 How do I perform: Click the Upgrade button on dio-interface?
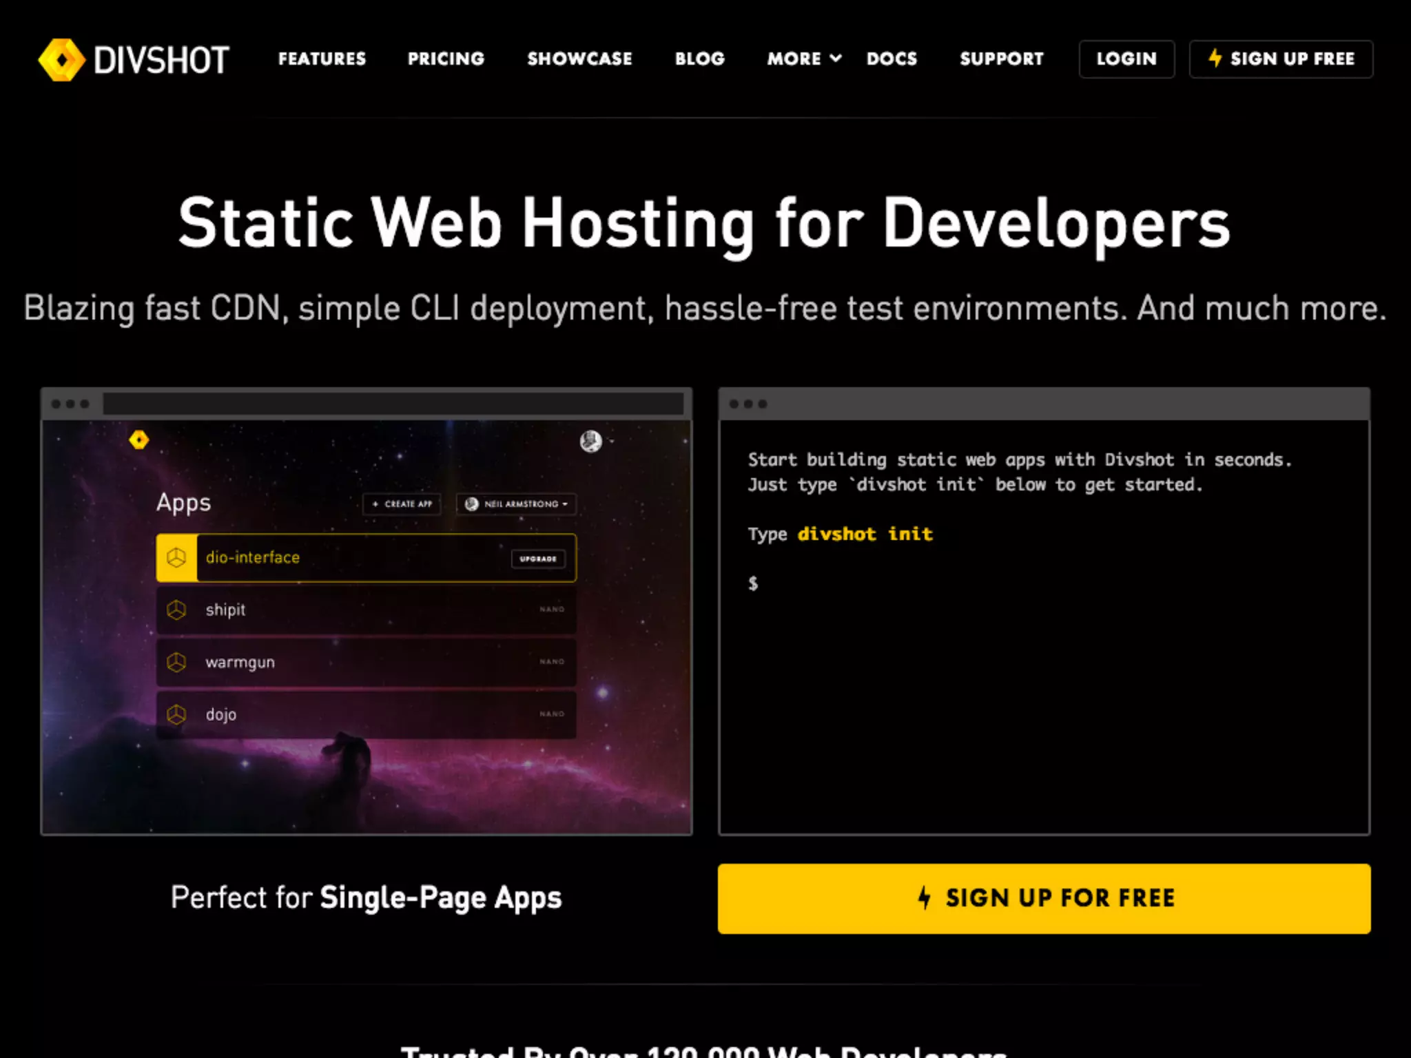538,559
